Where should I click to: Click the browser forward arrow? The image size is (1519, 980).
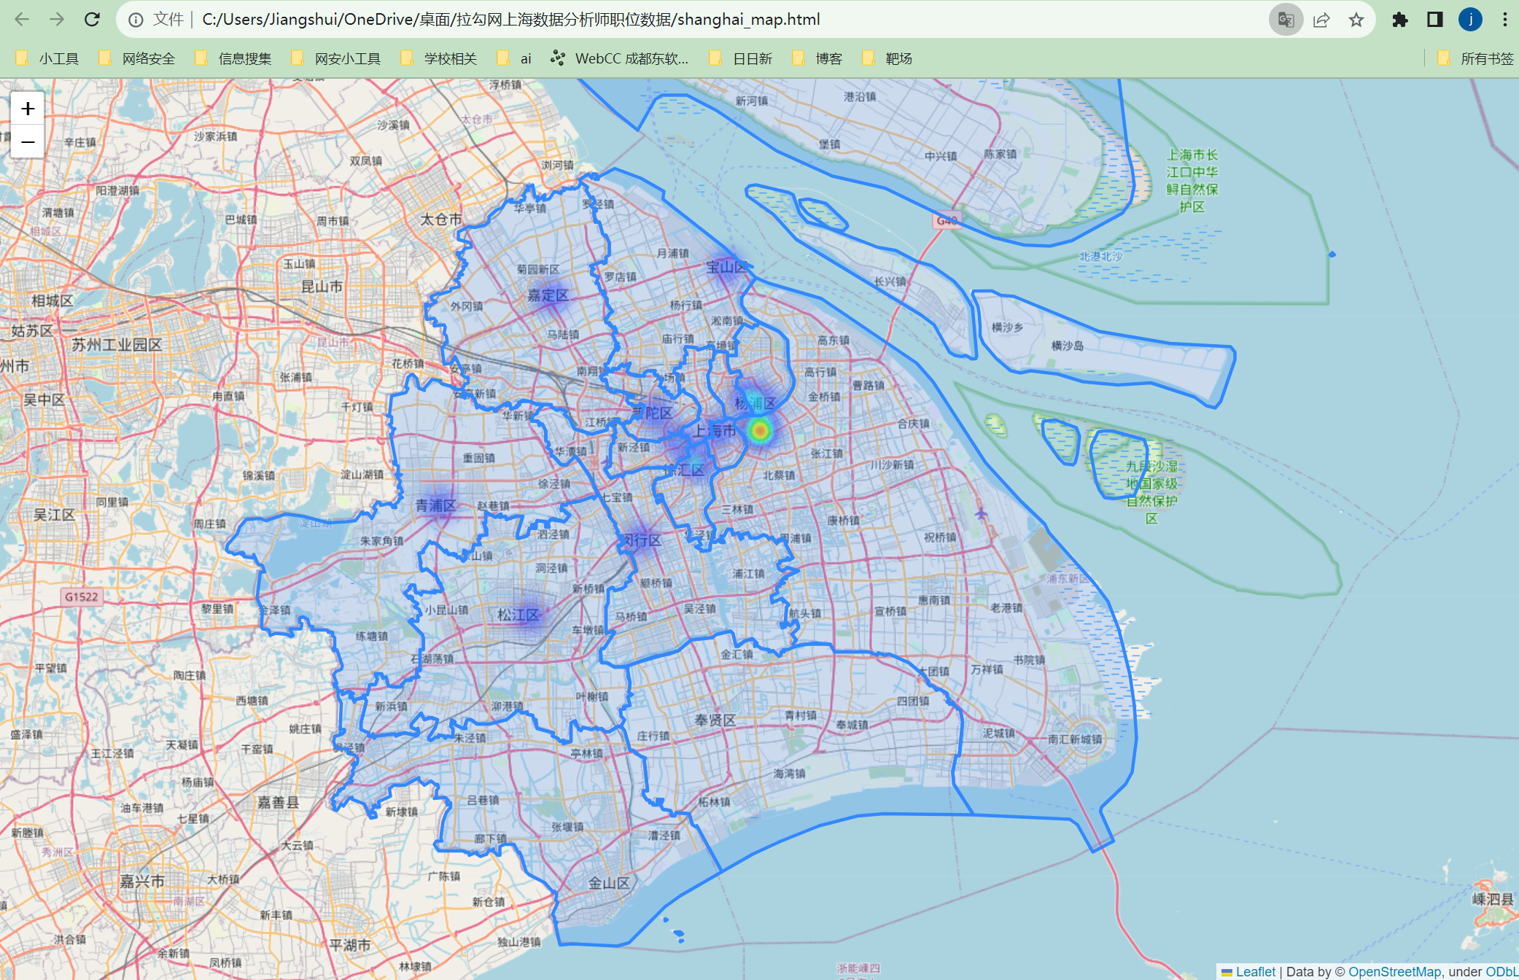[x=57, y=20]
